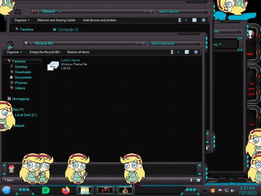Screen dimensions: 261x196
Task: Click the volume speaker tray icon
Action: 233,190
